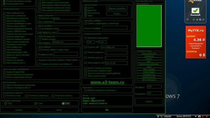The image size is (210, 118).
Task: Click the window-select icon left of the magnifier
Action: [x=158, y=117]
